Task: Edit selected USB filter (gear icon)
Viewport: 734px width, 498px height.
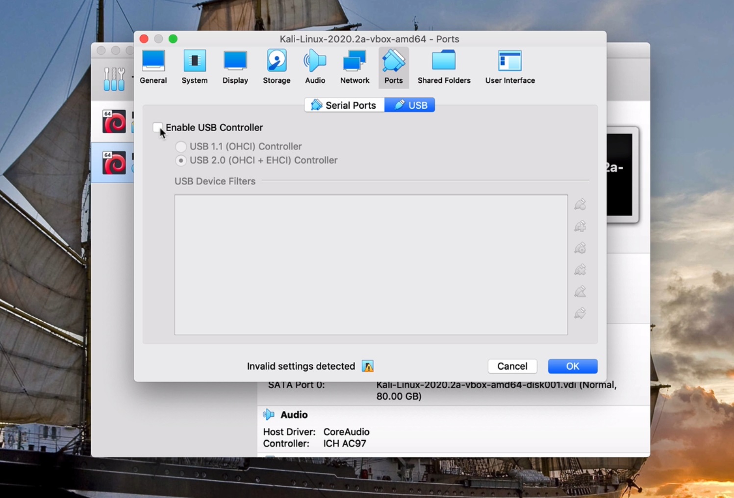Action: tap(580, 248)
